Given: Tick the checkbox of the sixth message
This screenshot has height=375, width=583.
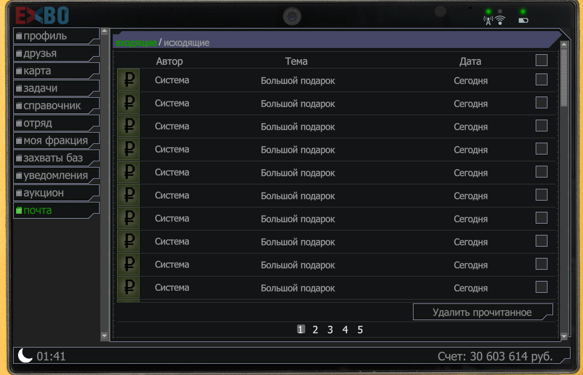Looking at the screenshot, I should coord(541,195).
